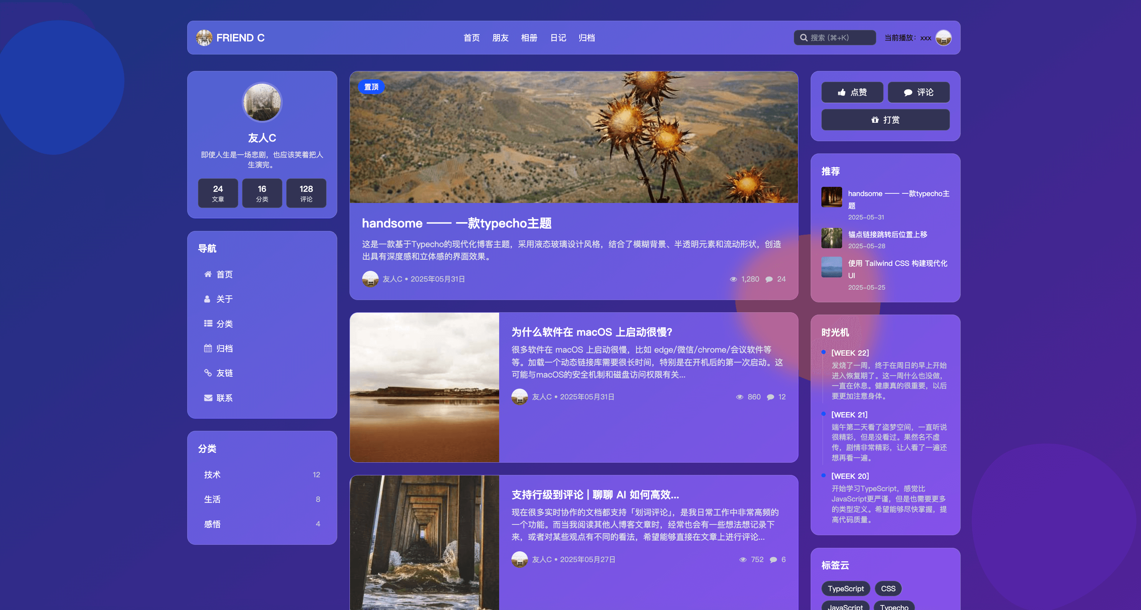1141x610 pixels.
Task: Click the 当前播放: xxx text
Action: pyautogui.click(x=908, y=38)
